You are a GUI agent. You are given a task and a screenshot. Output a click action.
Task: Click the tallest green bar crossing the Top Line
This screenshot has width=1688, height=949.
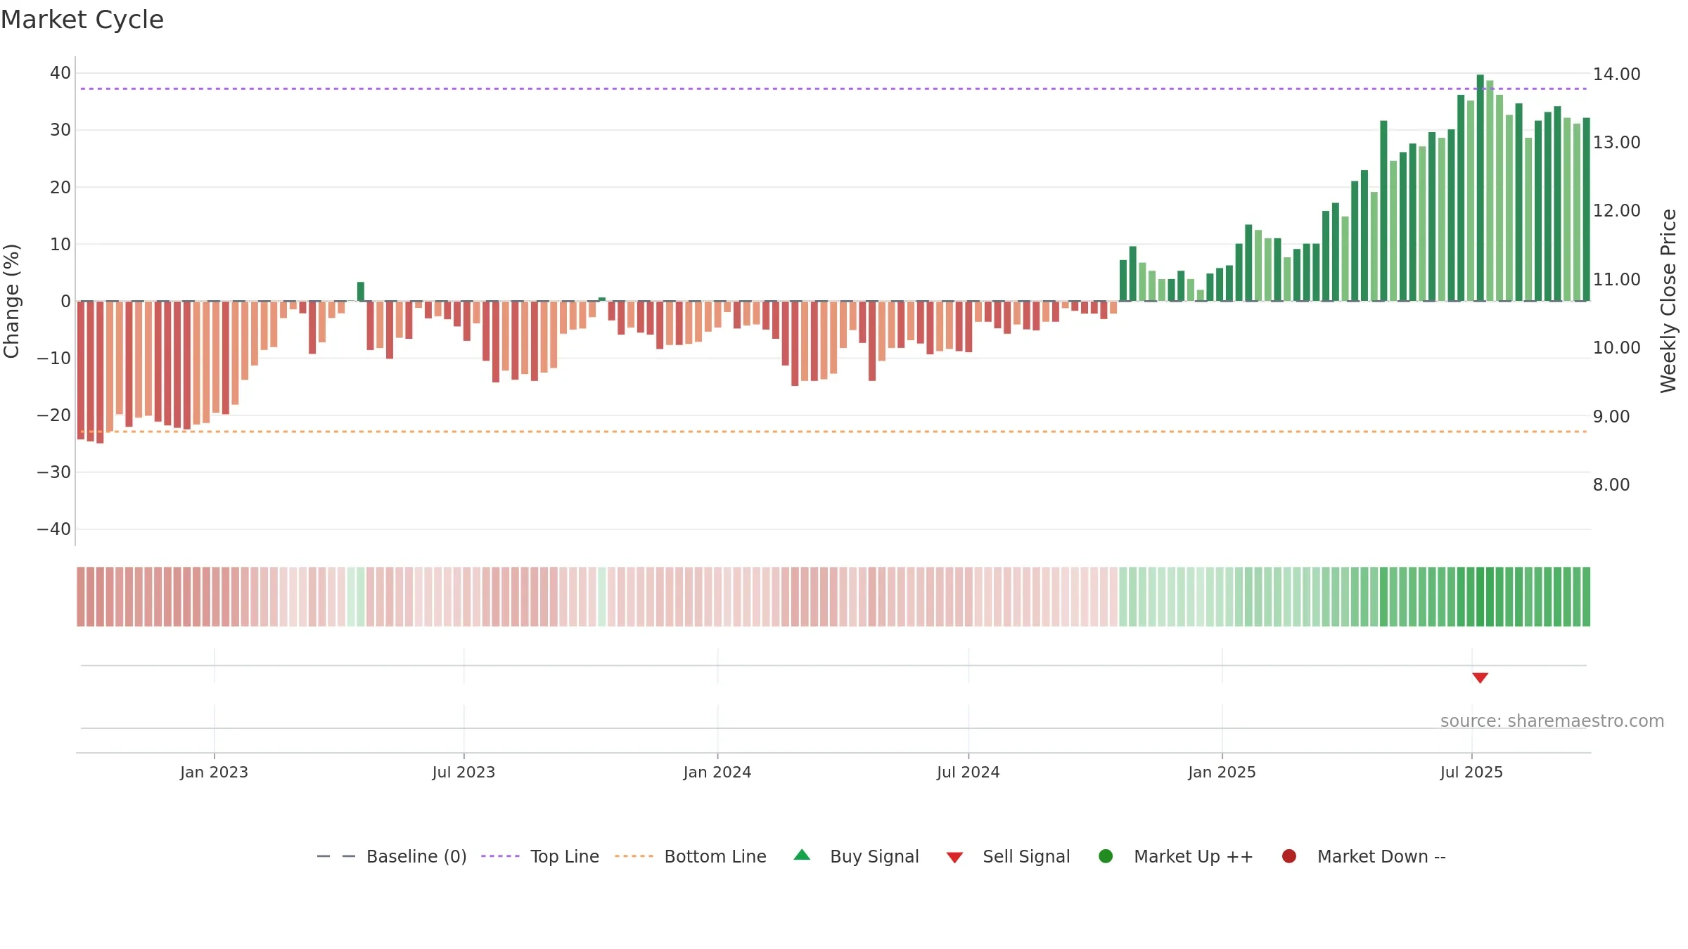click(x=1480, y=188)
